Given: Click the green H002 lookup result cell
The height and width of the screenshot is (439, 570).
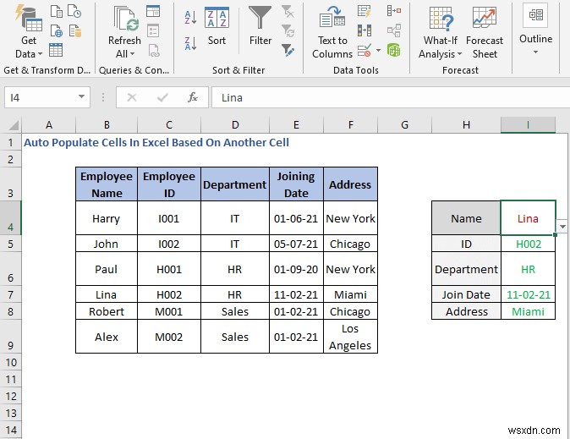Looking at the screenshot, I should (x=528, y=244).
